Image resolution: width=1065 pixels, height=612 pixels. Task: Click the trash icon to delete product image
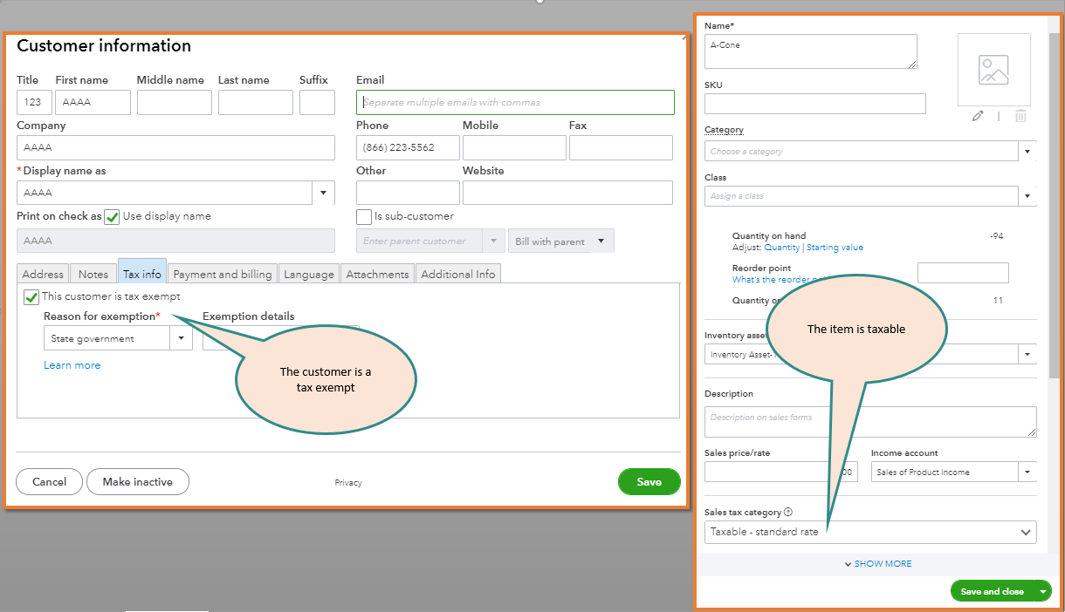click(1020, 115)
